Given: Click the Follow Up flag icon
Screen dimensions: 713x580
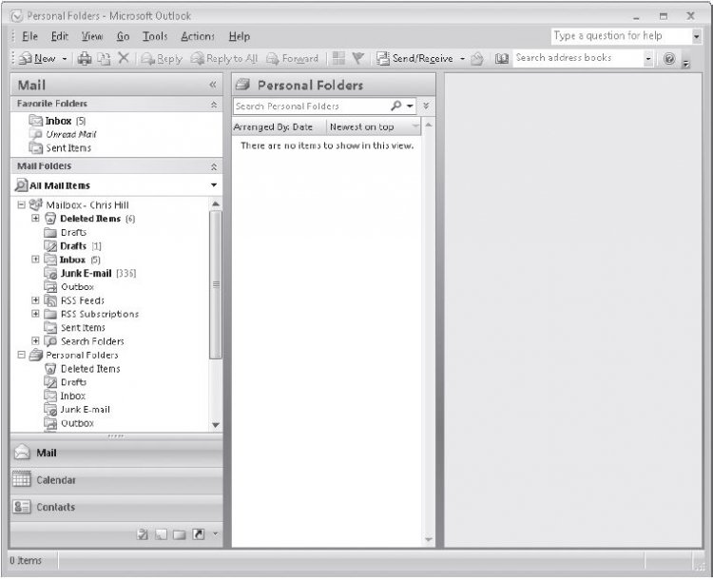Looking at the screenshot, I should click(x=358, y=58).
